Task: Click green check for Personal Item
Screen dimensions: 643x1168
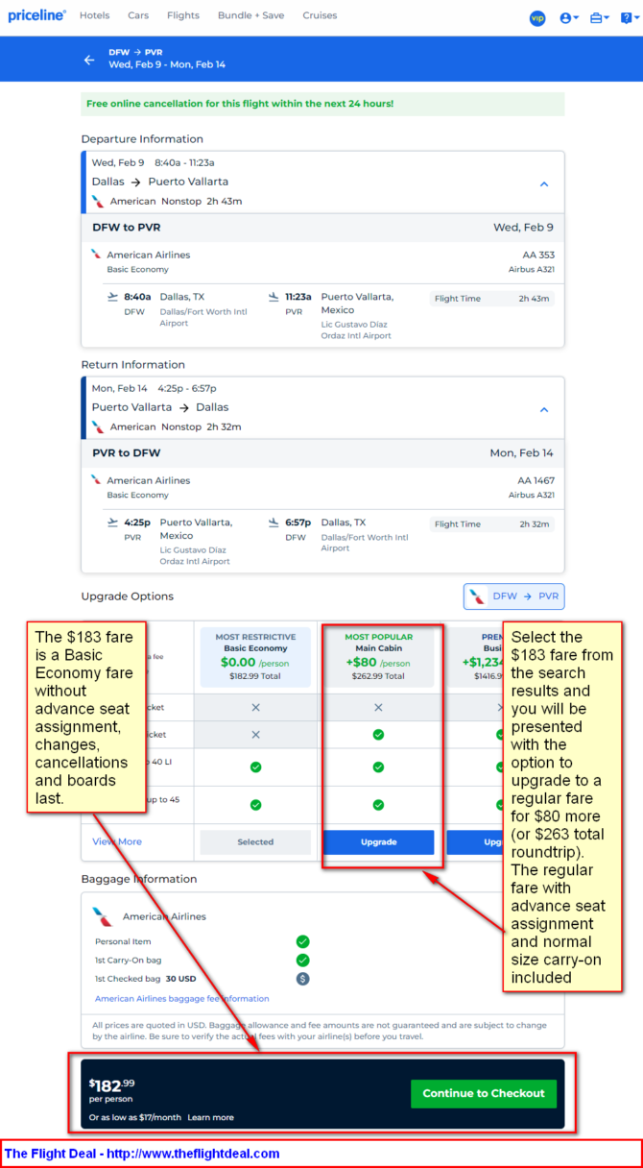Action: [x=303, y=941]
